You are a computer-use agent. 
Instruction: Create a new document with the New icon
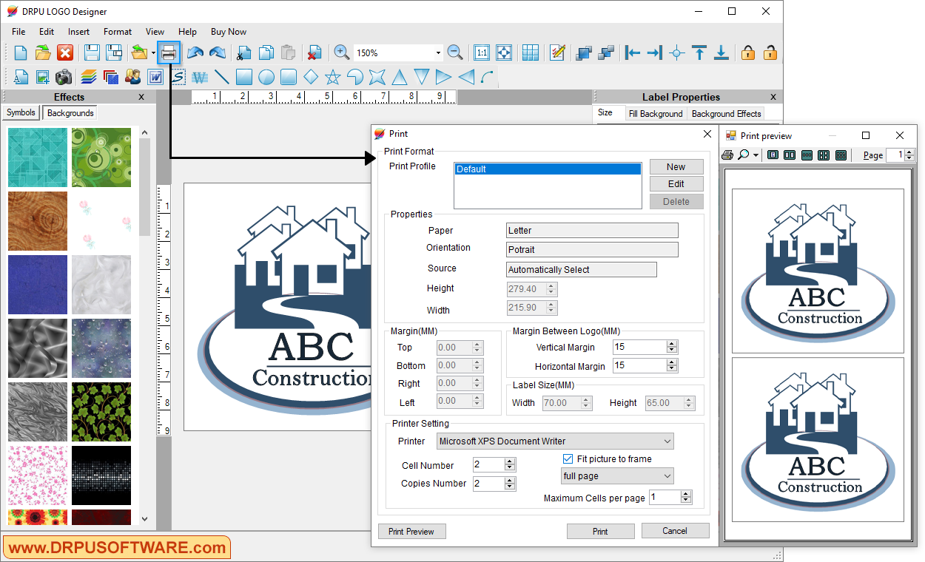tap(20, 53)
